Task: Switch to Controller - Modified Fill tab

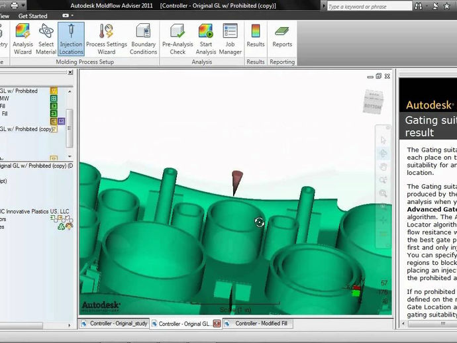Action: pyautogui.click(x=258, y=324)
